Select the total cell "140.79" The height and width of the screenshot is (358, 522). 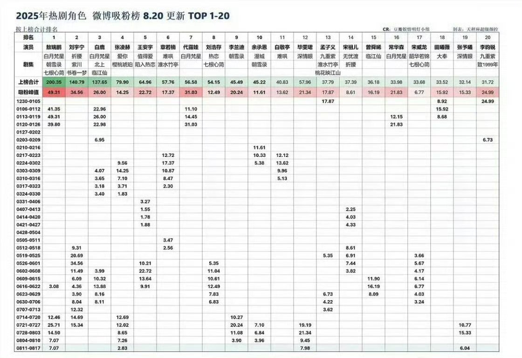point(76,82)
